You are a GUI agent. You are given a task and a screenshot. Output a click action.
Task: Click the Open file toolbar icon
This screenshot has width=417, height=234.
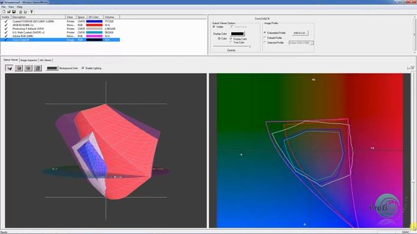tap(8, 12)
